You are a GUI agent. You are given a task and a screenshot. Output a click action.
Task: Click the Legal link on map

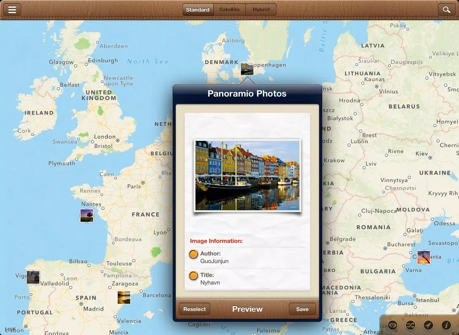[x=10, y=329]
